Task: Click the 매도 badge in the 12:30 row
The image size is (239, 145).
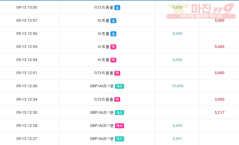Action: 119,113
